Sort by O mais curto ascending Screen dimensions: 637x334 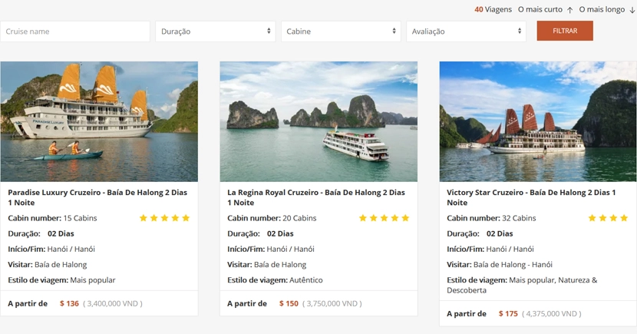(540, 9)
